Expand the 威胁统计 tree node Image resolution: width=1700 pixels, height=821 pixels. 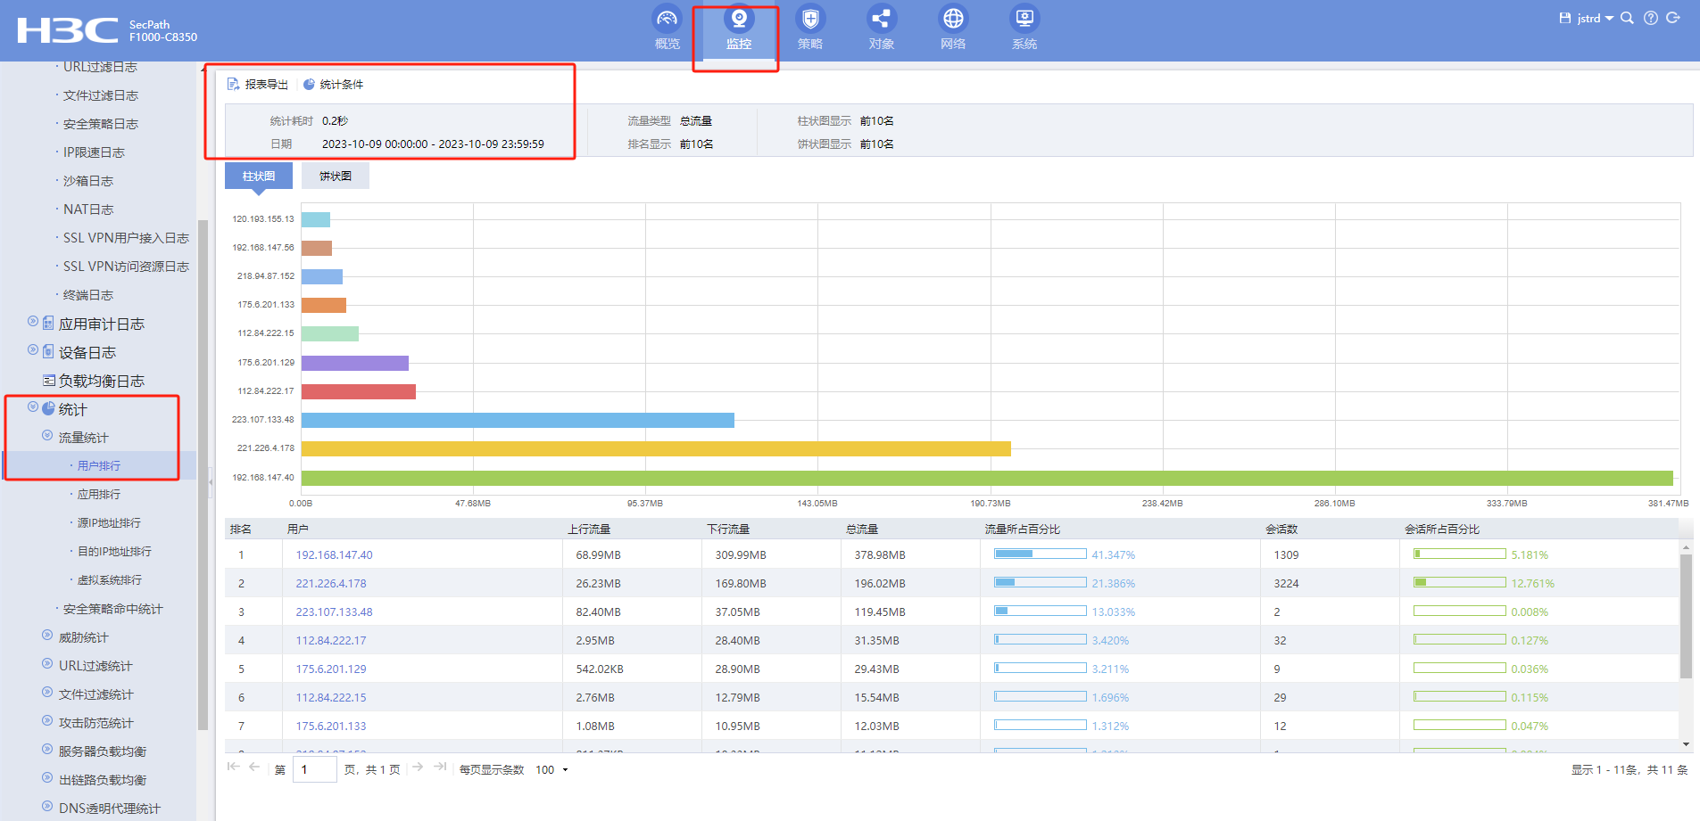47,636
